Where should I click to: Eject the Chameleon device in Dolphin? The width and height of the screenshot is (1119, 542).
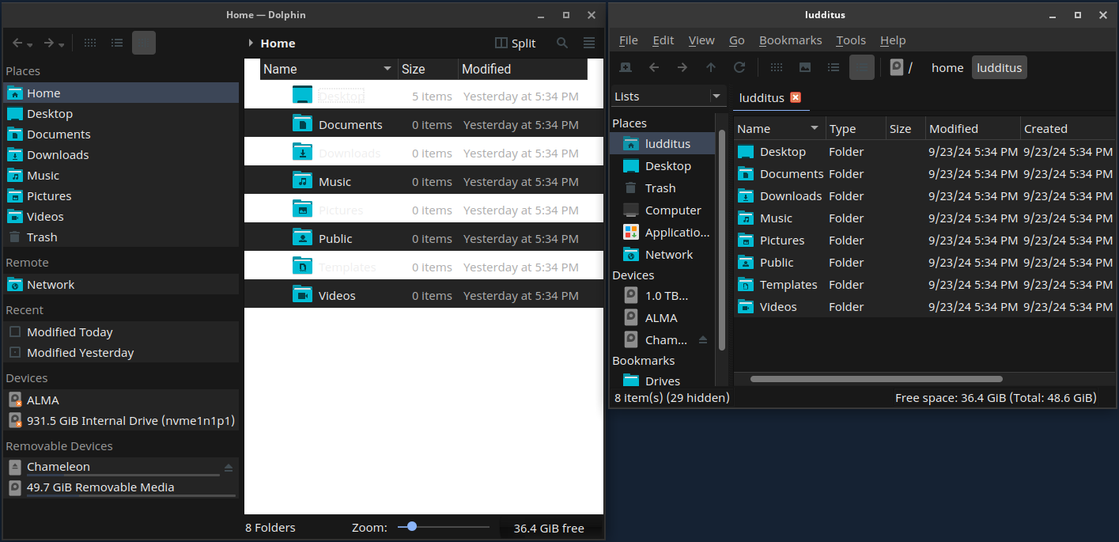tap(229, 468)
